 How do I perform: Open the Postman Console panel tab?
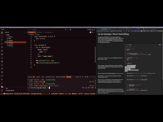click(x=50, y=77)
